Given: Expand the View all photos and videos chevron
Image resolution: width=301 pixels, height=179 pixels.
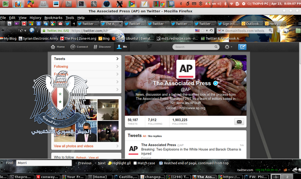Looking at the screenshot, I should click(x=117, y=146).
